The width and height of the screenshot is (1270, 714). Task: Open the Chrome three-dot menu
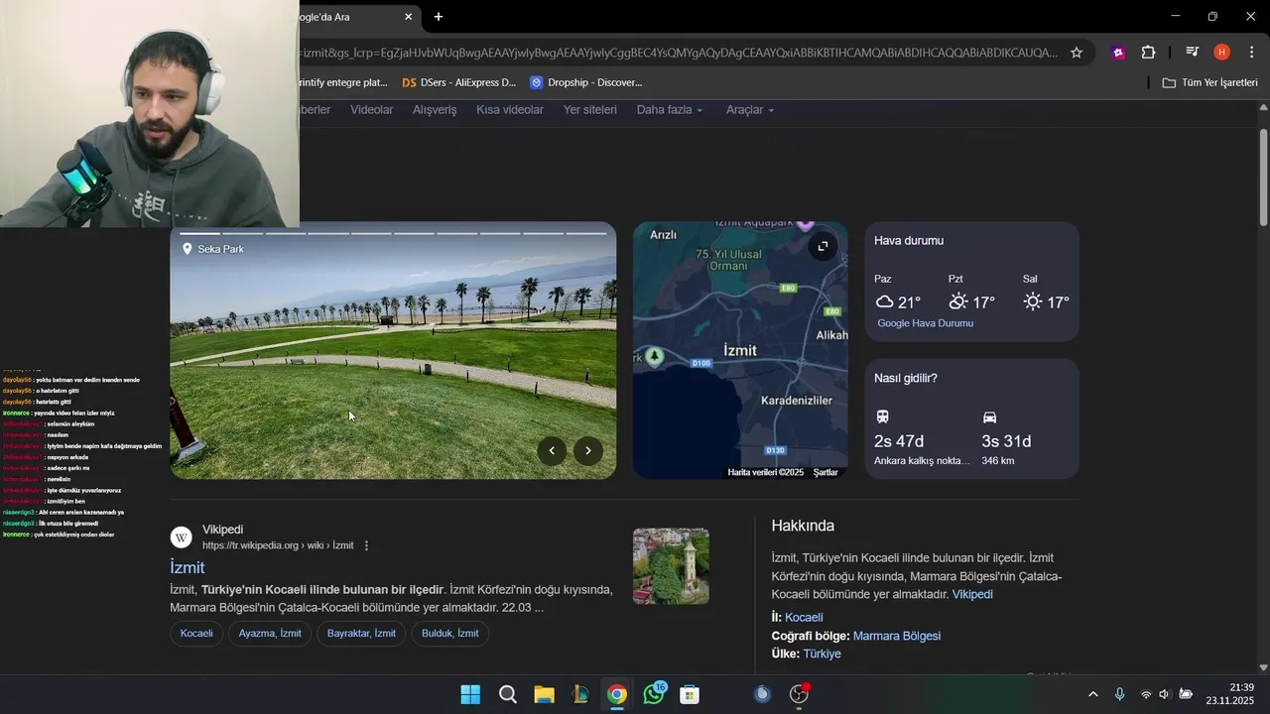[1251, 53]
